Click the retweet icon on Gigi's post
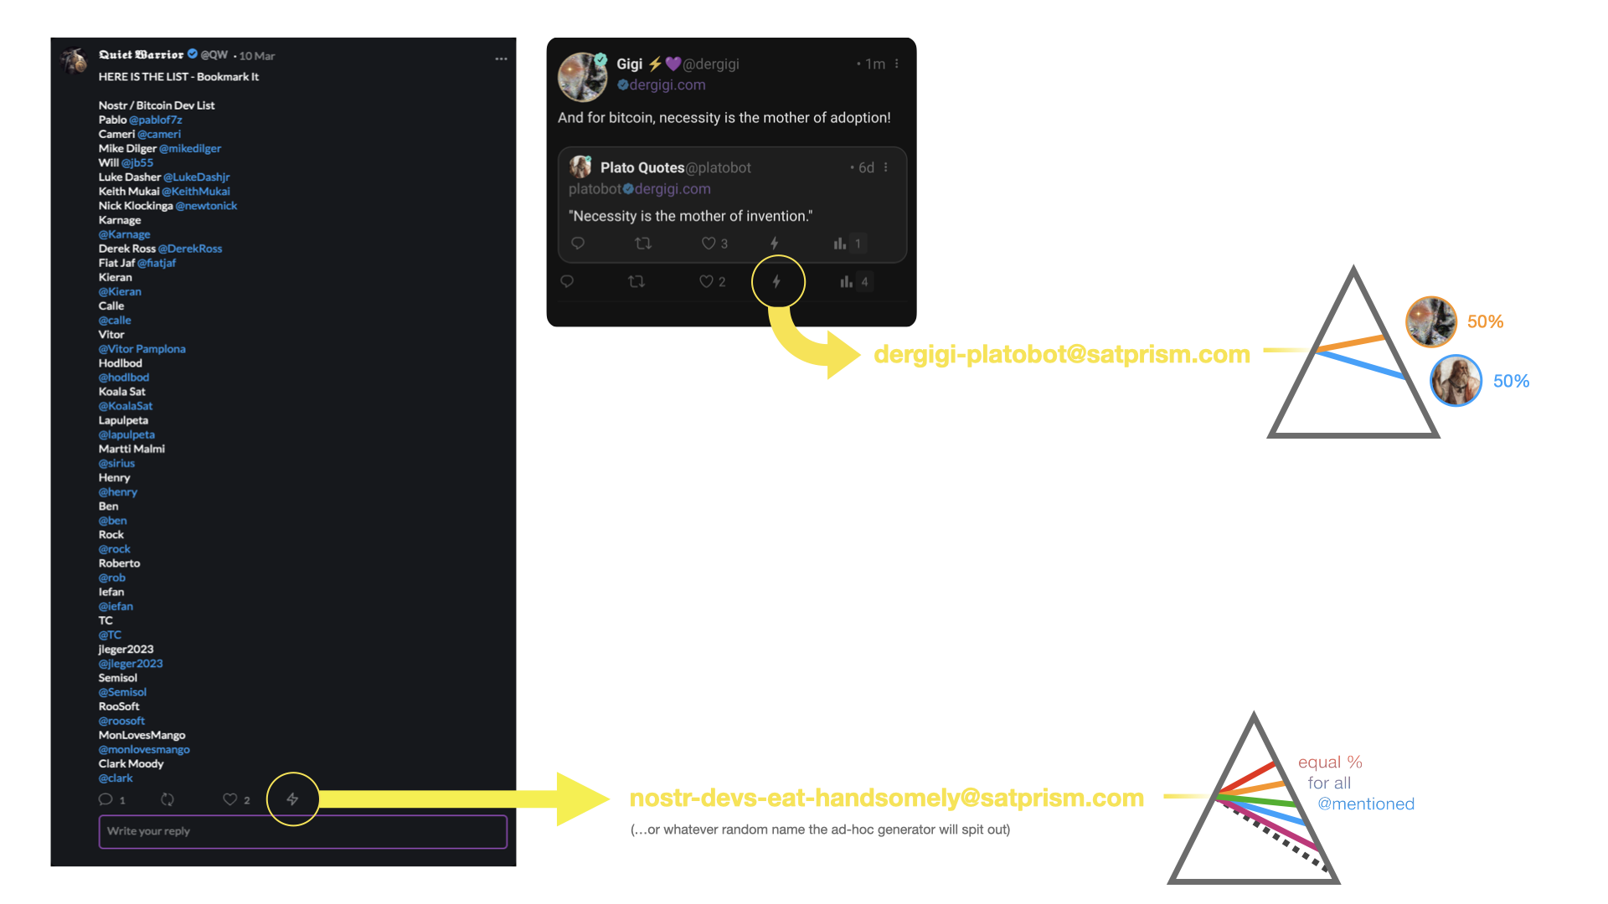 [636, 281]
